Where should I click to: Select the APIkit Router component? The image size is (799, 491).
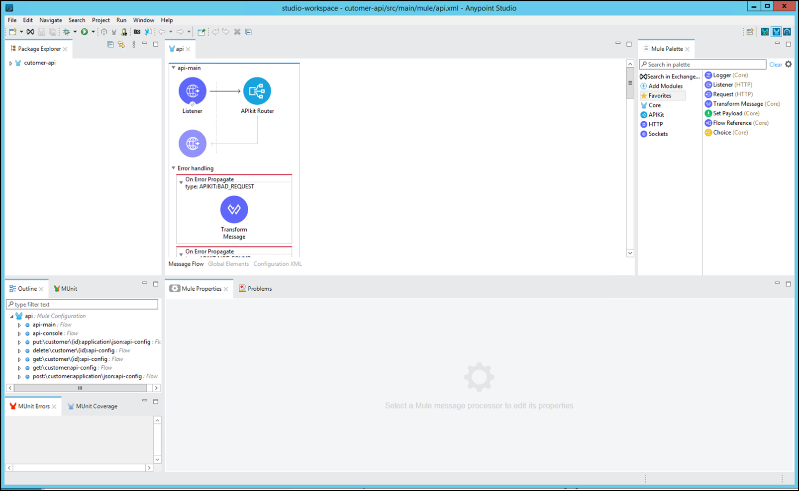pyautogui.click(x=257, y=91)
